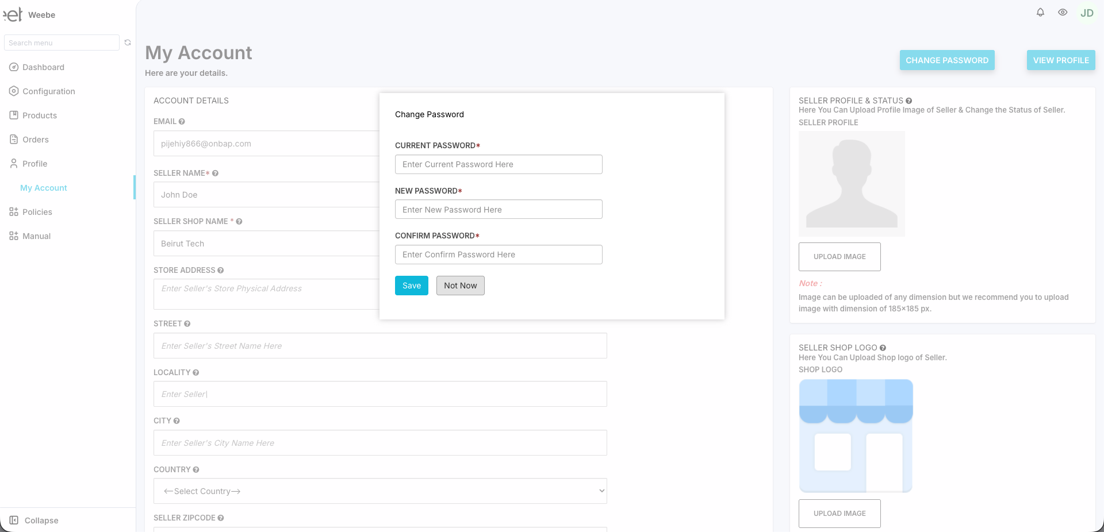Image resolution: width=1104 pixels, height=532 pixels.
Task: Focus the Enter New Password field
Action: [x=498, y=209]
